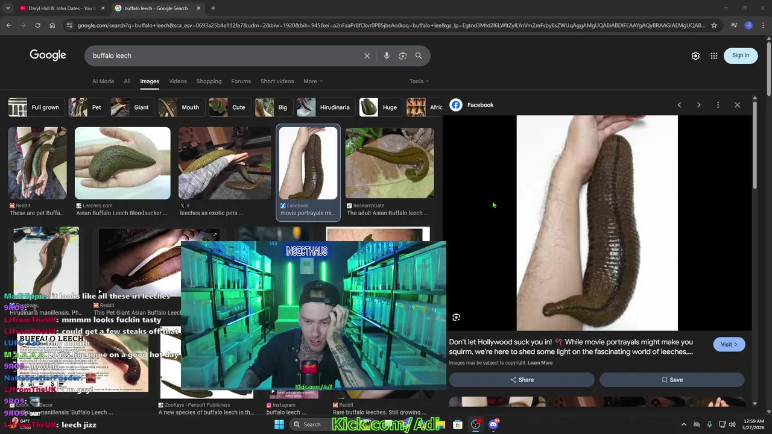Switch to Shopping tab
Viewport: 772px width, 434px height.
click(x=209, y=81)
